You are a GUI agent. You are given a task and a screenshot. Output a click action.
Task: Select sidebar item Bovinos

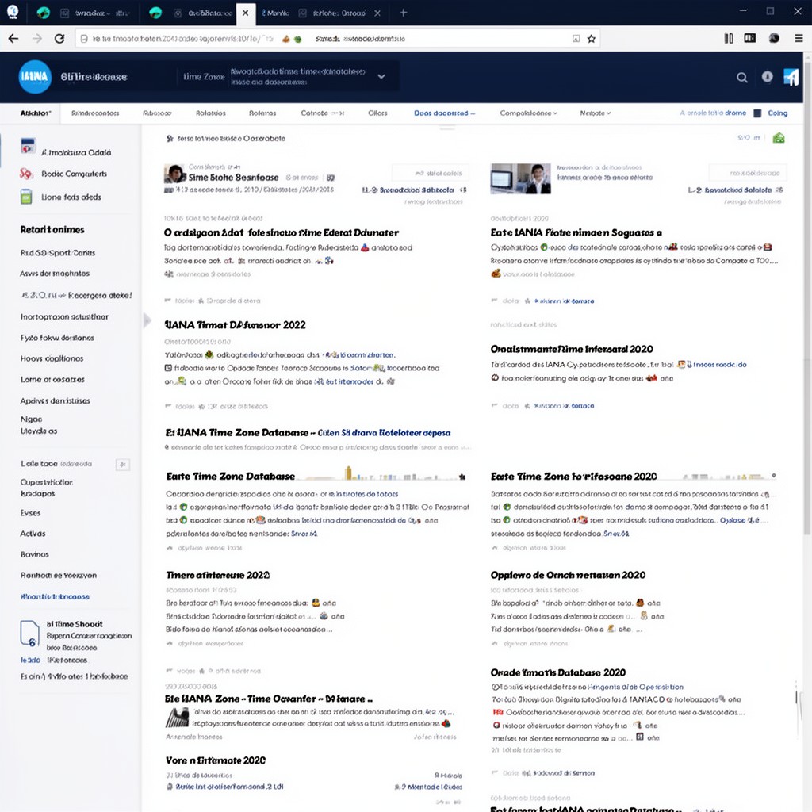pyautogui.click(x=34, y=554)
